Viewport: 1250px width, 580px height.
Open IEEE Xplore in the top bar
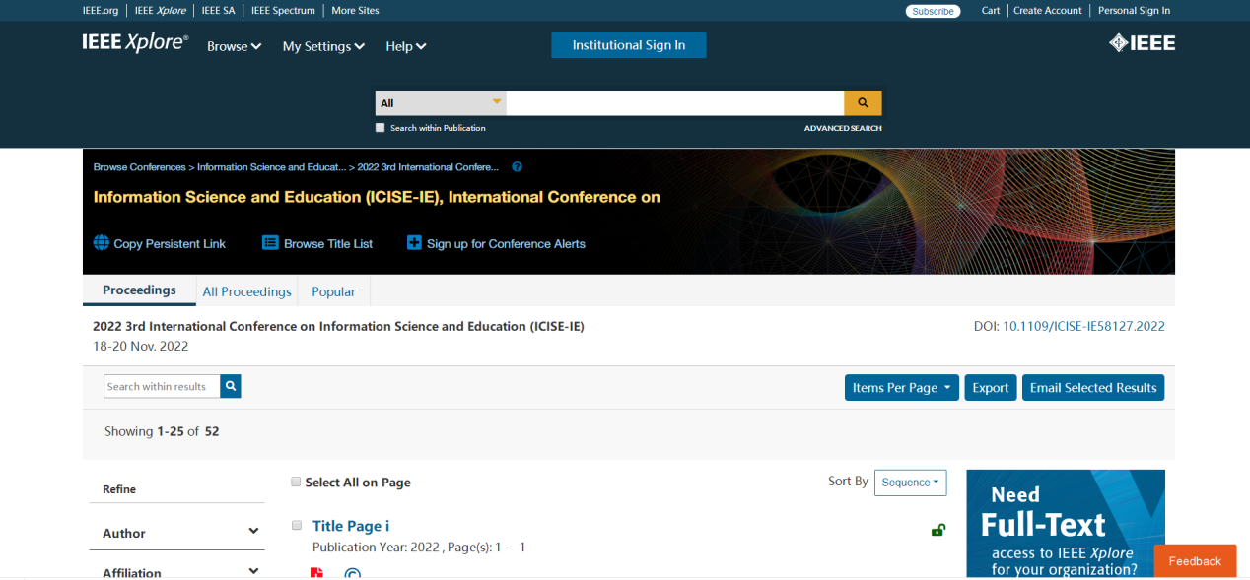(x=160, y=11)
